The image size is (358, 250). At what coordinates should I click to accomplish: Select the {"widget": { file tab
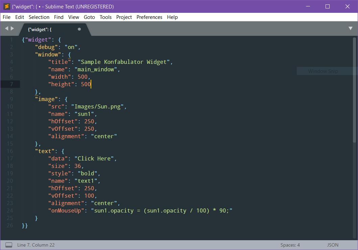(55, 29)
